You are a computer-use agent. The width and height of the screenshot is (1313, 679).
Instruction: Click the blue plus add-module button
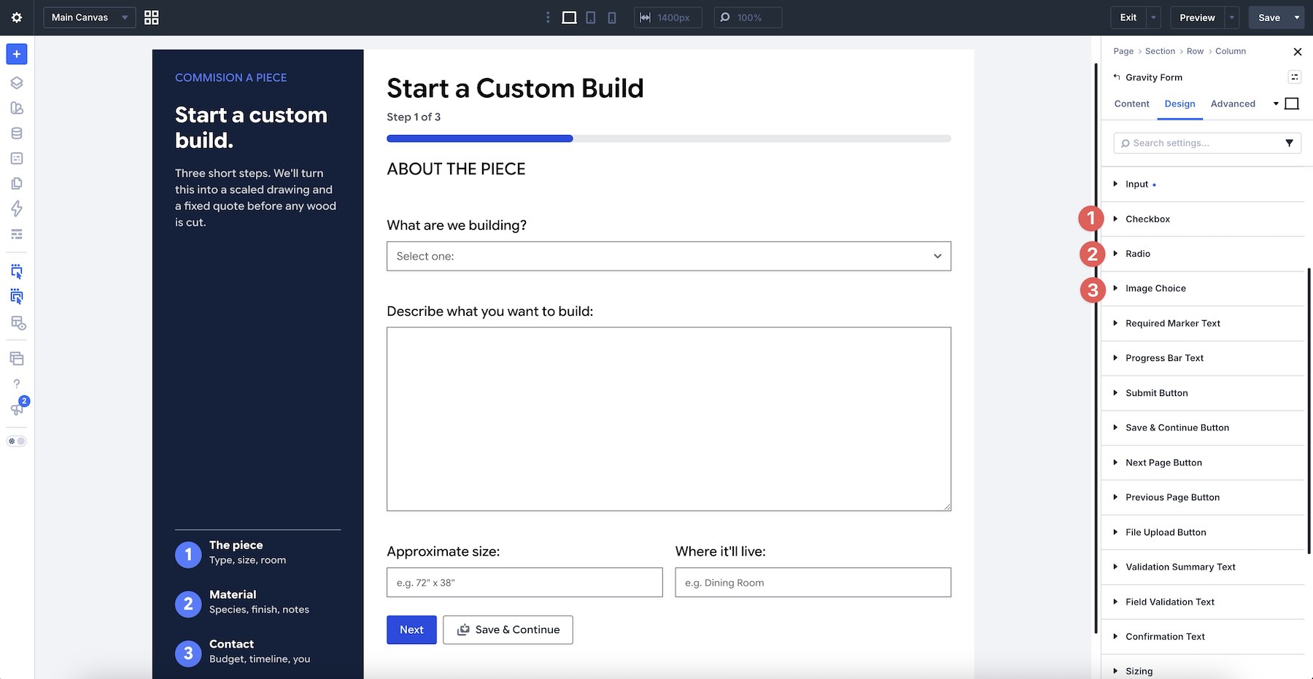click(x=17, y=54)
